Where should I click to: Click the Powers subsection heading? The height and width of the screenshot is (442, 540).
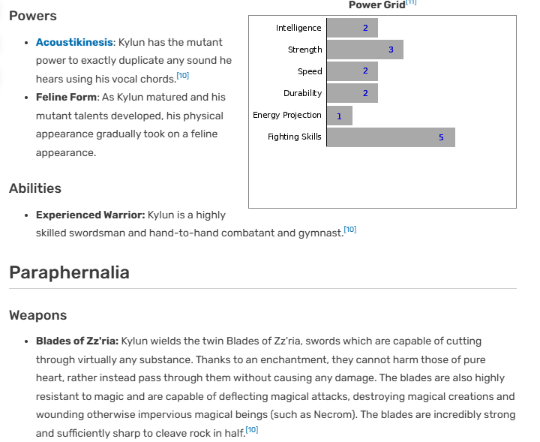[x=33, y=16]
